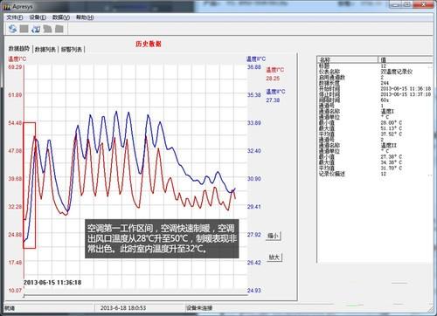Click the timeline slider below the chart
This screenshot has width=437, height=316.
(x=135, y=295)
